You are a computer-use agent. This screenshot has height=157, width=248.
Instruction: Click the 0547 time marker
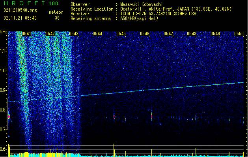click(x=168, y=34)
